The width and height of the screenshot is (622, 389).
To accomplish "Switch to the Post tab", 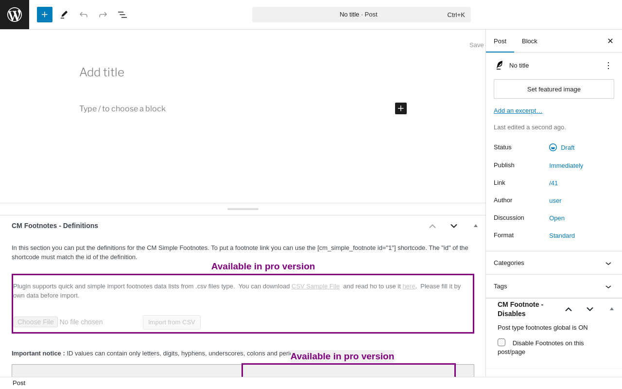I will click(x=500, y=41).
